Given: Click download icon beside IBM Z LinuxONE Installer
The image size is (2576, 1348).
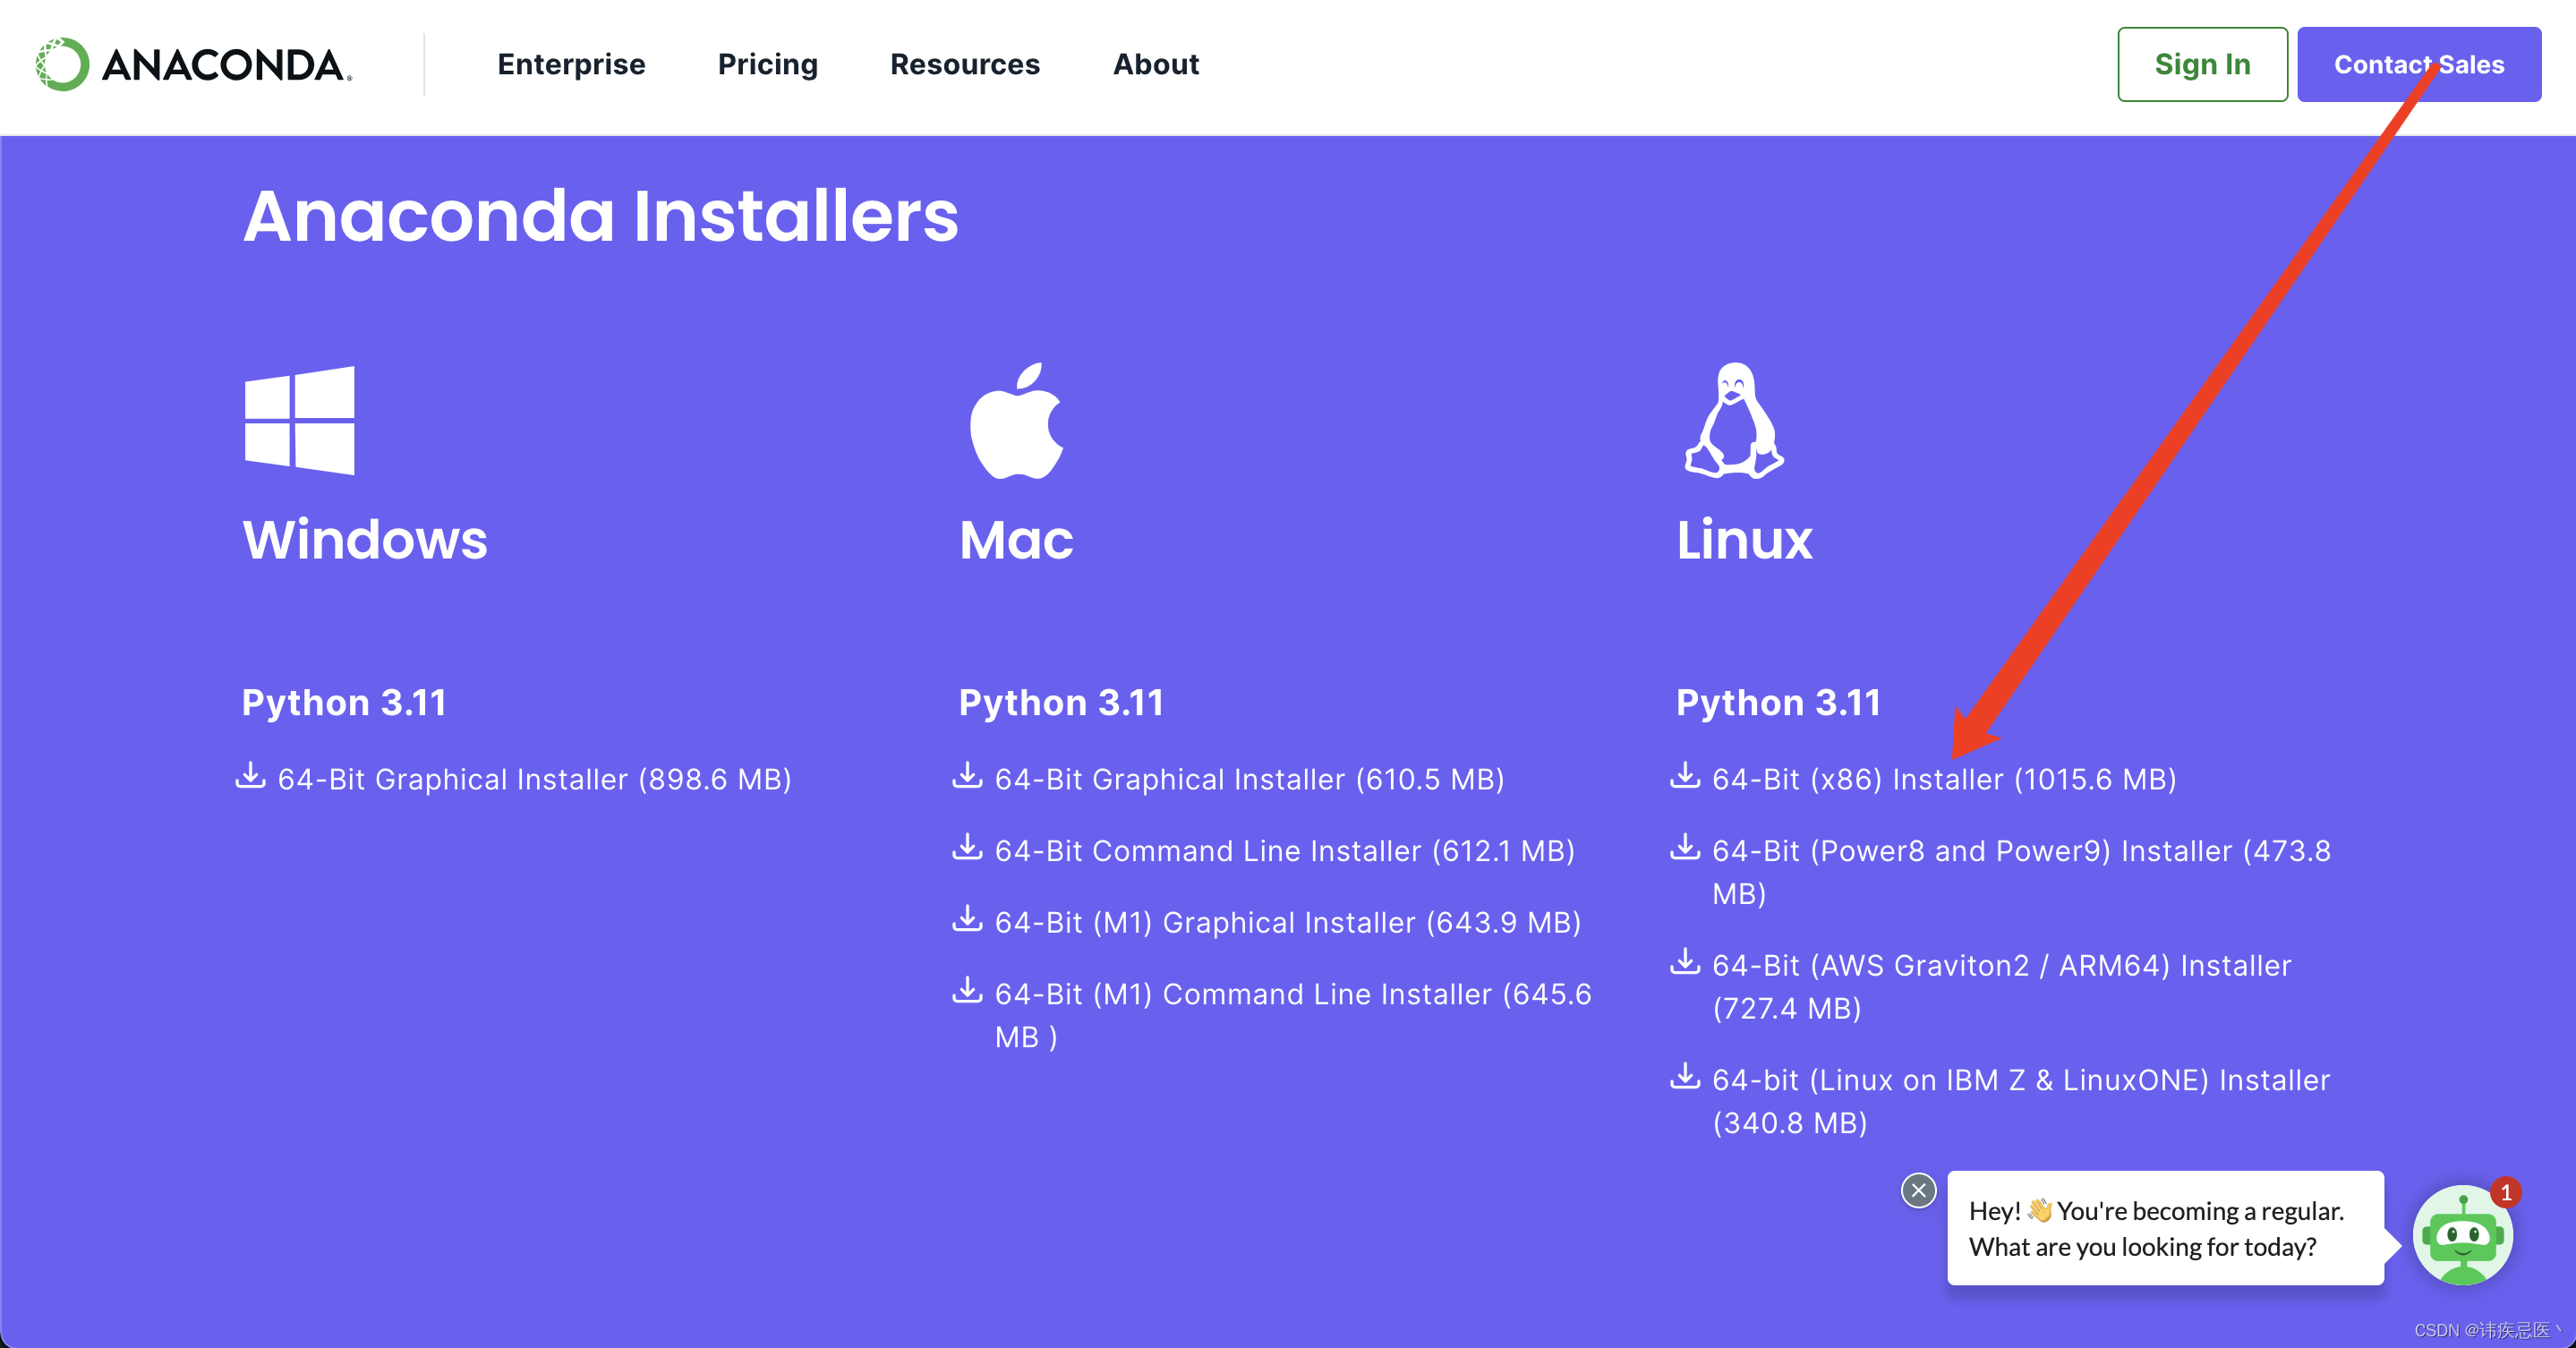Looking at the screenshot, I should [x=1685, y=1076].
